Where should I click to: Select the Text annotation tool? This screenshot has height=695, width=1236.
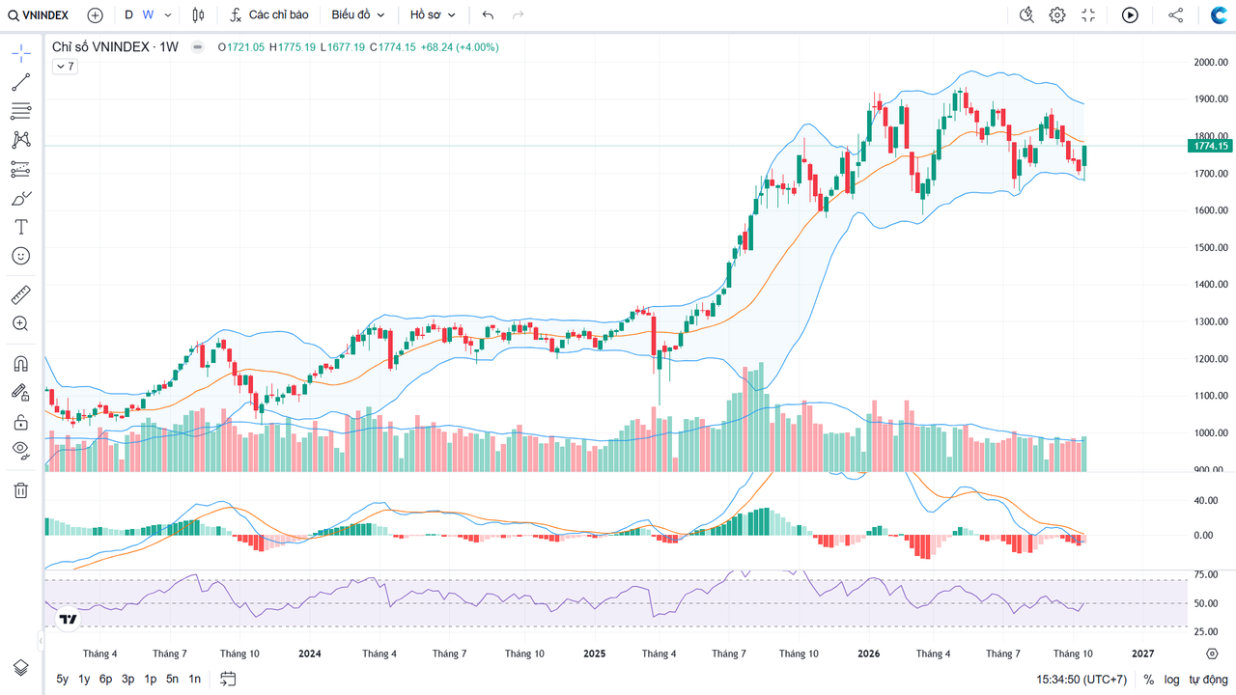pyautogui.click(x=20, y=227)
